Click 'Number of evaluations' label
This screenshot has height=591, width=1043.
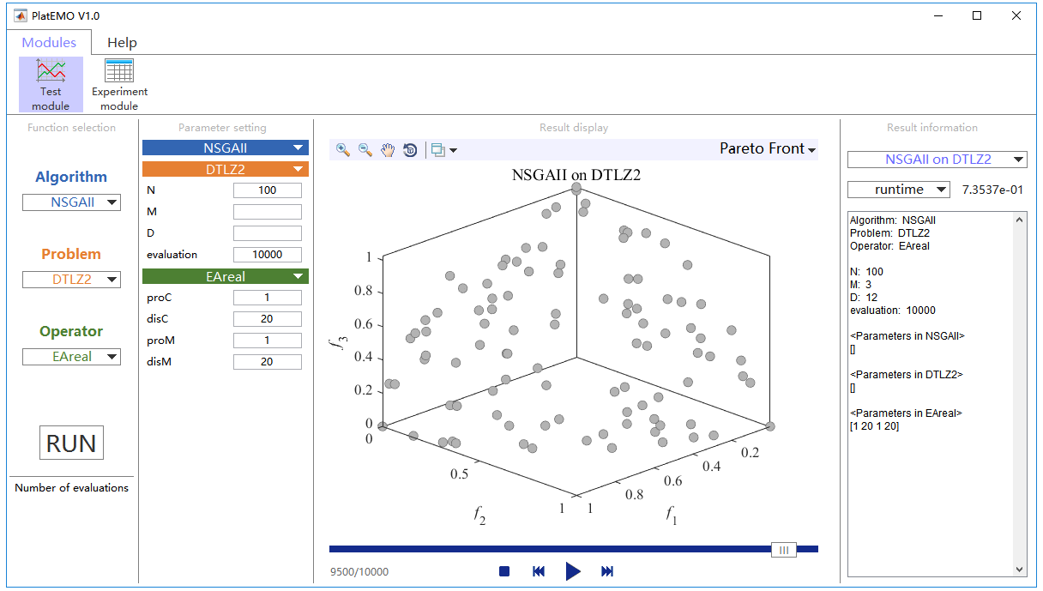click(71, 488)
